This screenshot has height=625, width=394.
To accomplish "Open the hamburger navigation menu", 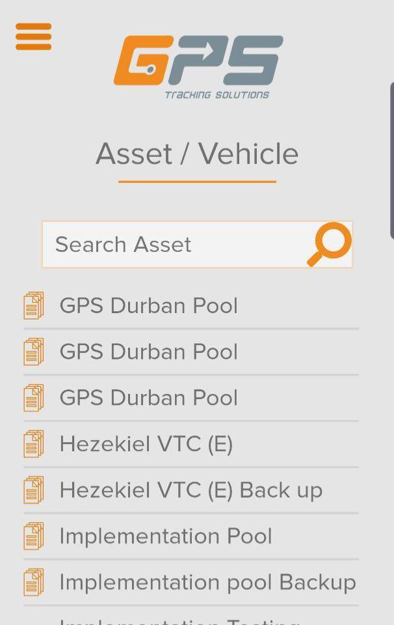I will pyautogui.click(x=33, y=37).
